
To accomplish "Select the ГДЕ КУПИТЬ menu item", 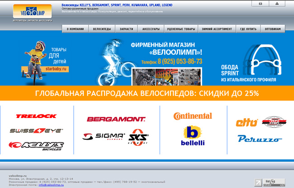I will [248, 29].
